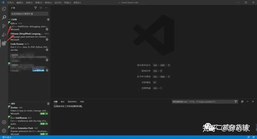Select the Extensions view icon
Image resolution: width=257 pixels, height=139 pixels.
click(4, 43)
